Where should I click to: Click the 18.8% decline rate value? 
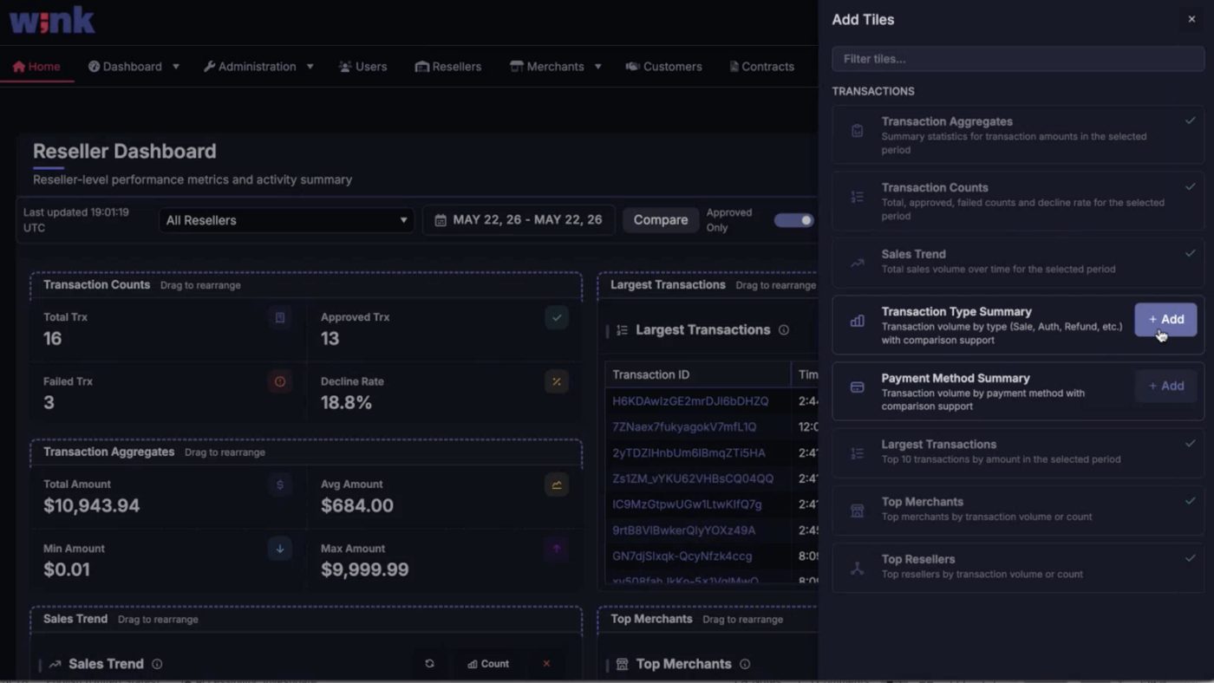346,403
